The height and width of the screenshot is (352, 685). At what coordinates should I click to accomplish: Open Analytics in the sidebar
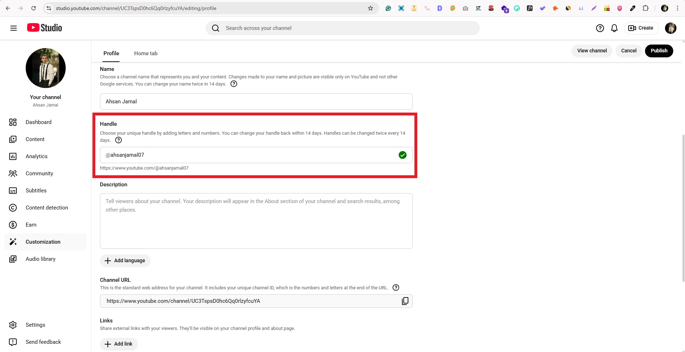pos(36,156)
